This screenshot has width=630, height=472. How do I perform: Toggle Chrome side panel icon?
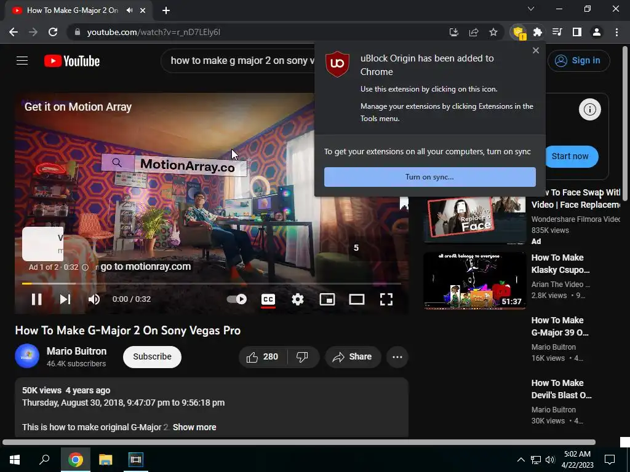click(577, 32)
